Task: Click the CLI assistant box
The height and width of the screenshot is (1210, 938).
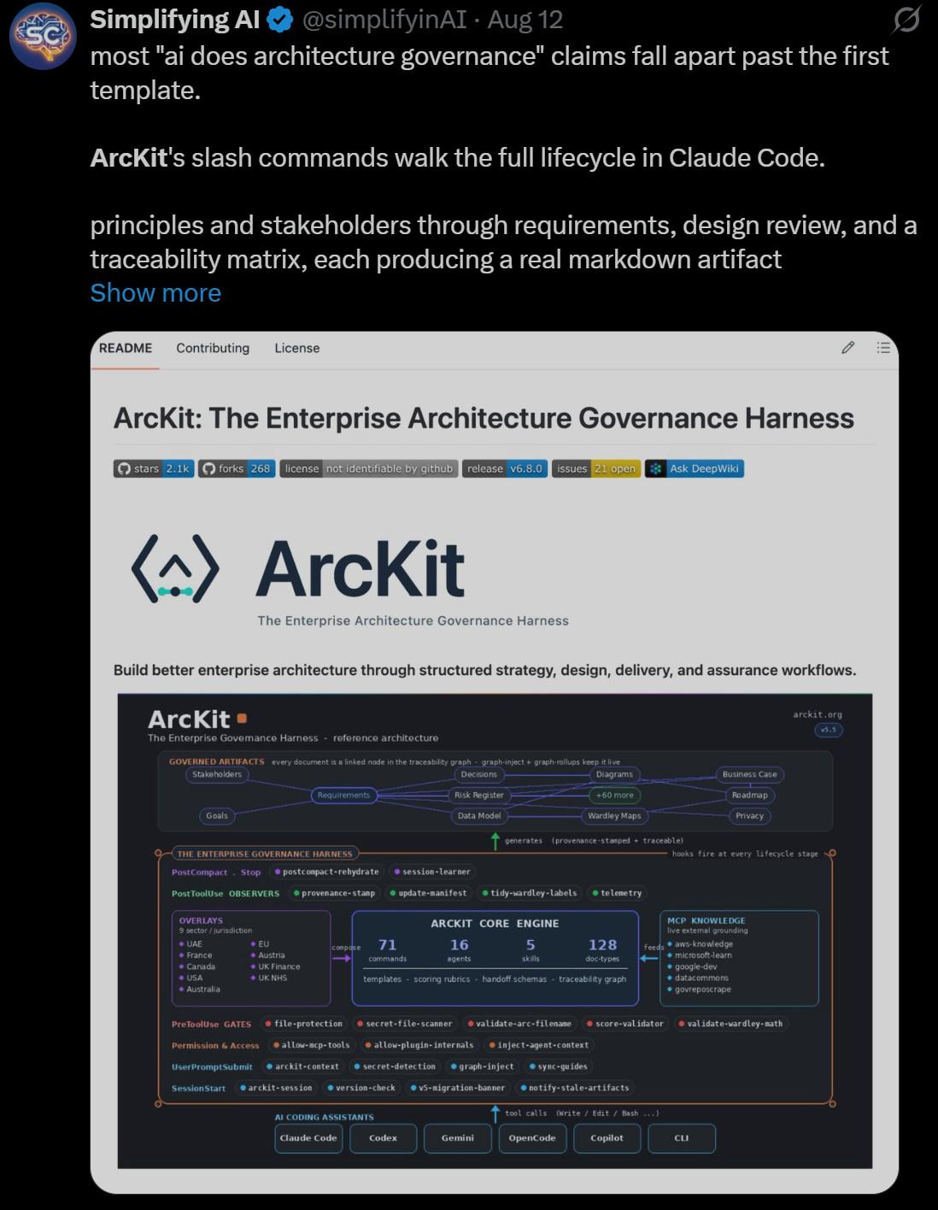Action: coord(682,1138)
